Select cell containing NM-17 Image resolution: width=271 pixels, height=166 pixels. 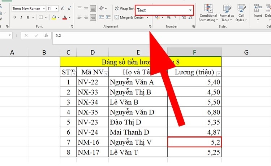pyautogui.click(x=93, y=152)
